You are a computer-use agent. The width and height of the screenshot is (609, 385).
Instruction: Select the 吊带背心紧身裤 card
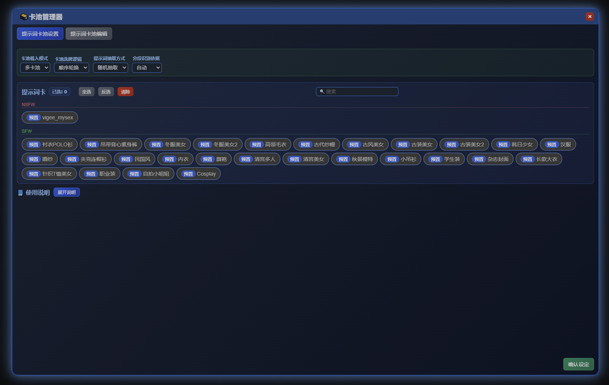click(111, 144)
